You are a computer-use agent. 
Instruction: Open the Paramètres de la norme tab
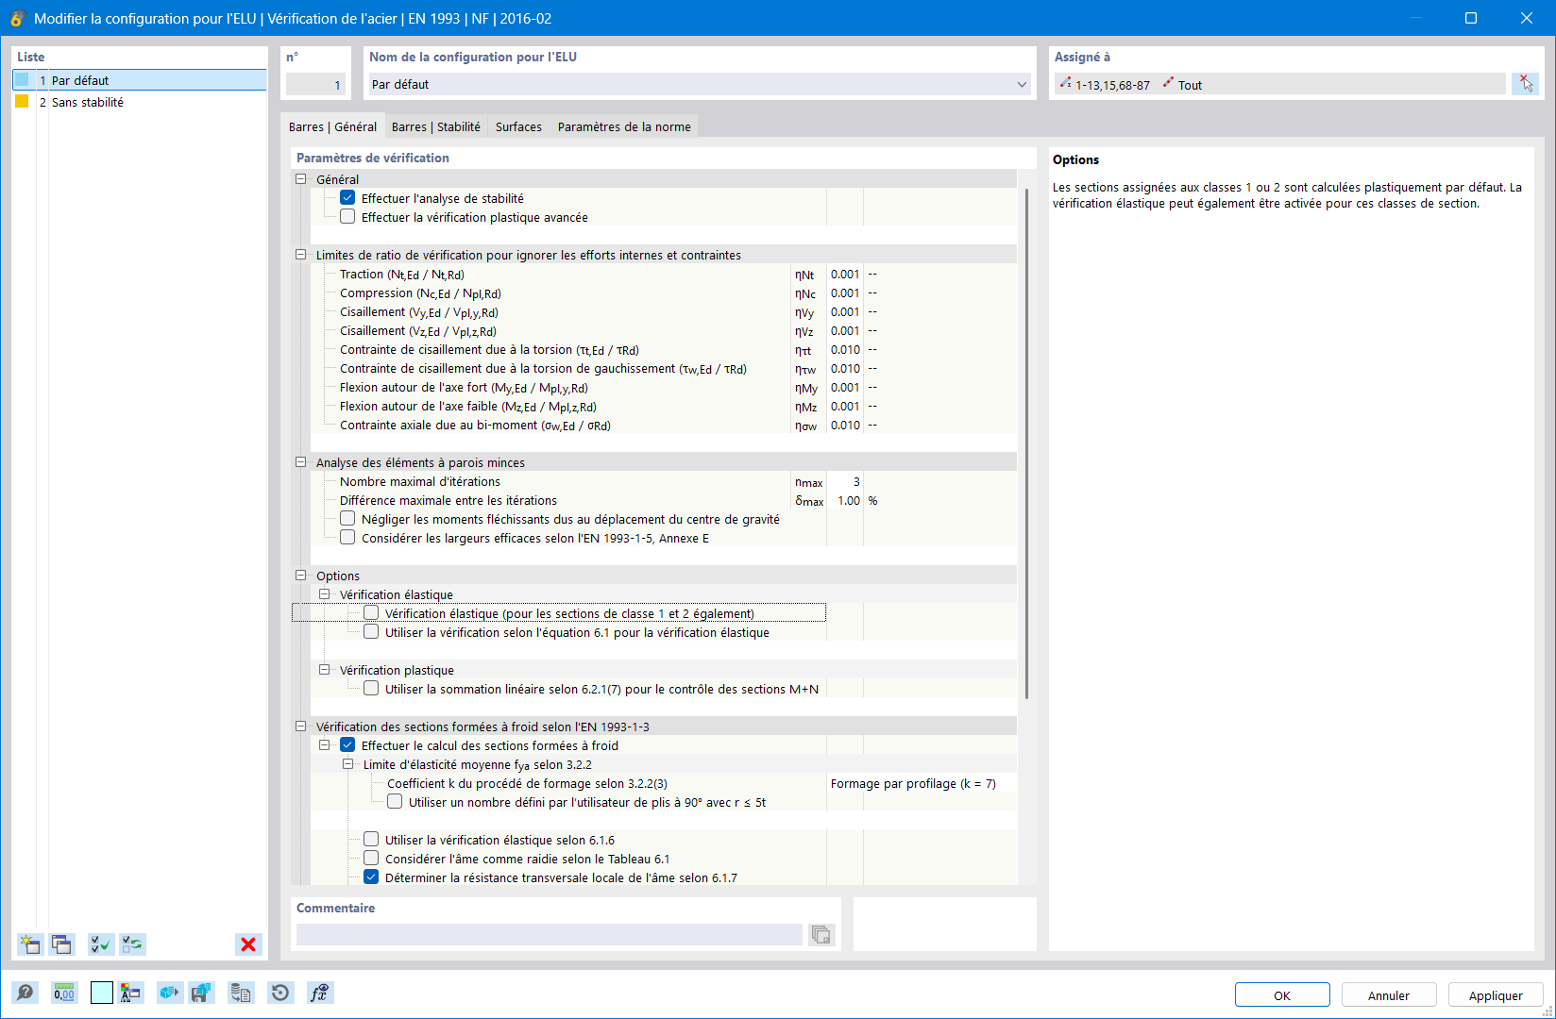(624, 125)
